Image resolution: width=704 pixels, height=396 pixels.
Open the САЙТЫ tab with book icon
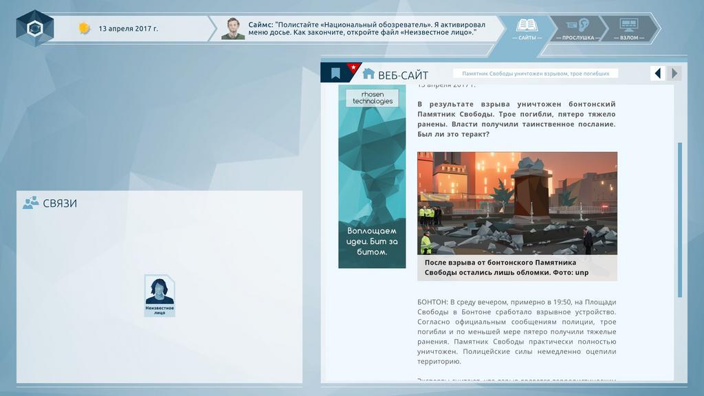pyautogui.click(x=527, y=29)
